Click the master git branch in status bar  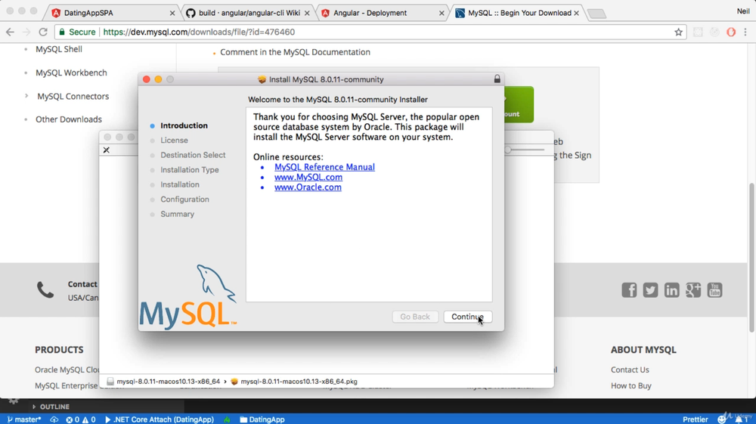(24, 419)
